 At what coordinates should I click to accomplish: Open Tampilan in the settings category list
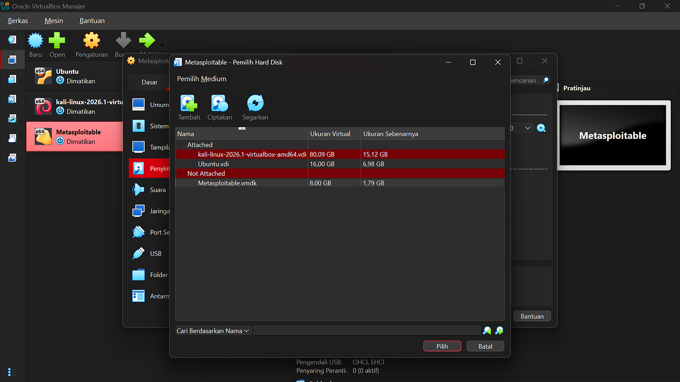[x=150, y=147]
